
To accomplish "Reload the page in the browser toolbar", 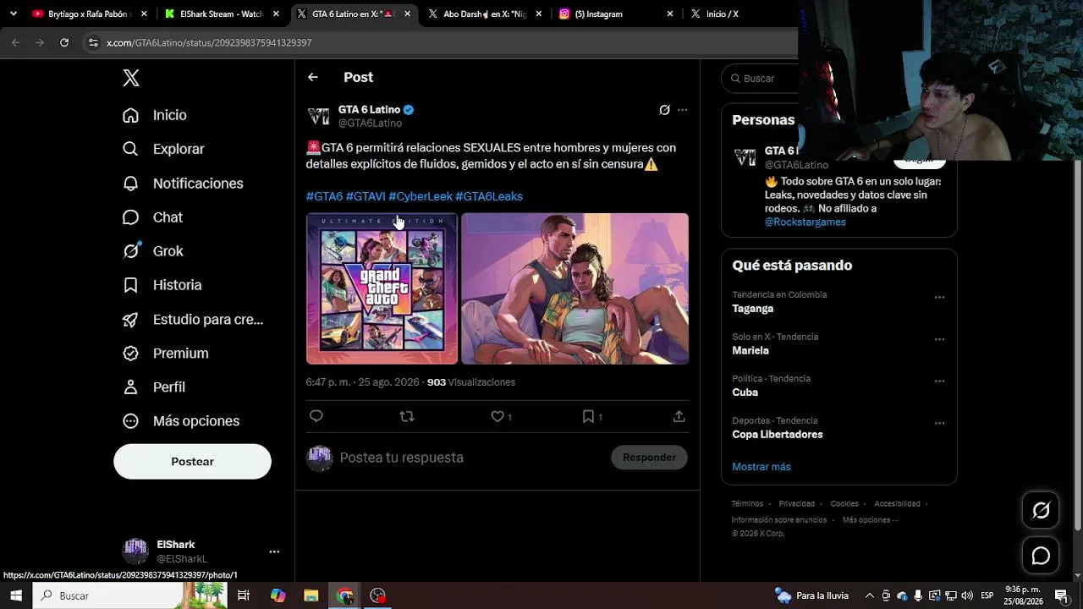I will click(64, 42).
